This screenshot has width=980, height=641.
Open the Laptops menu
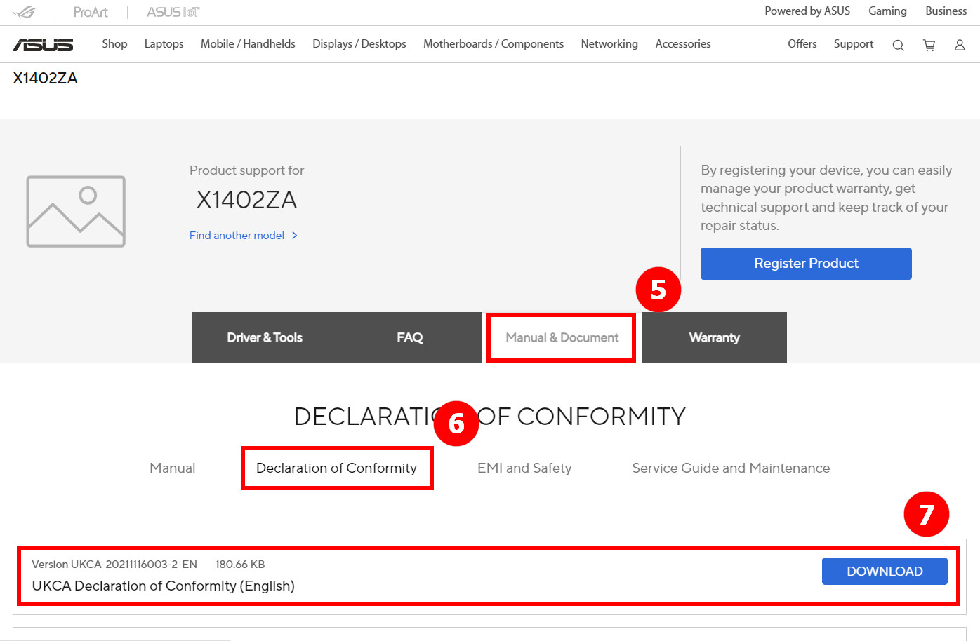pos(164,43)
